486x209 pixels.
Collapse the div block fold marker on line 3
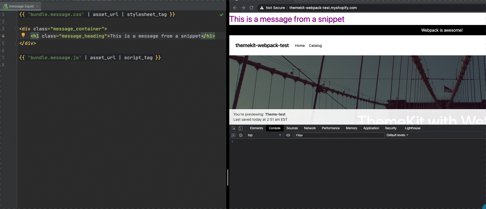(17, 29)
